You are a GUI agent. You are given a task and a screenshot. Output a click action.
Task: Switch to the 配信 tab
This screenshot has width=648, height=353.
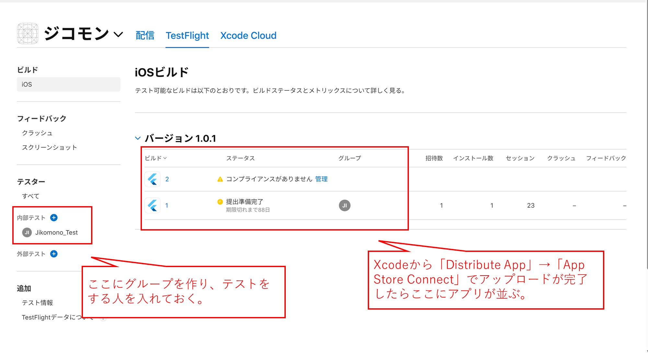[145, 36]
